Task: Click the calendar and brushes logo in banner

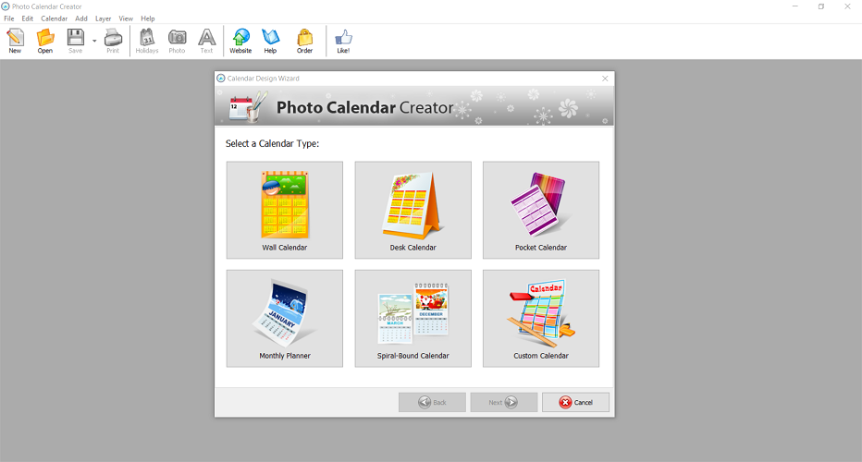Action: tap(248, 106)
